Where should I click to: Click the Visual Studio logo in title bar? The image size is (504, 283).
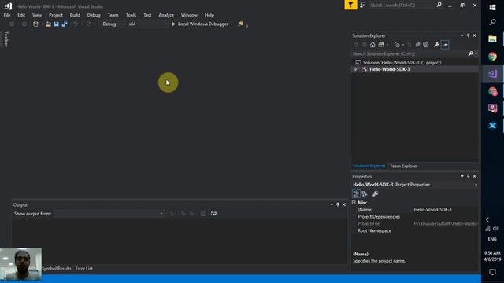click(x=9, y=6)
